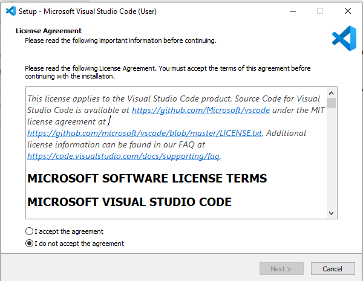
Task: Click the Cancel button
Action: click(333, 268)
